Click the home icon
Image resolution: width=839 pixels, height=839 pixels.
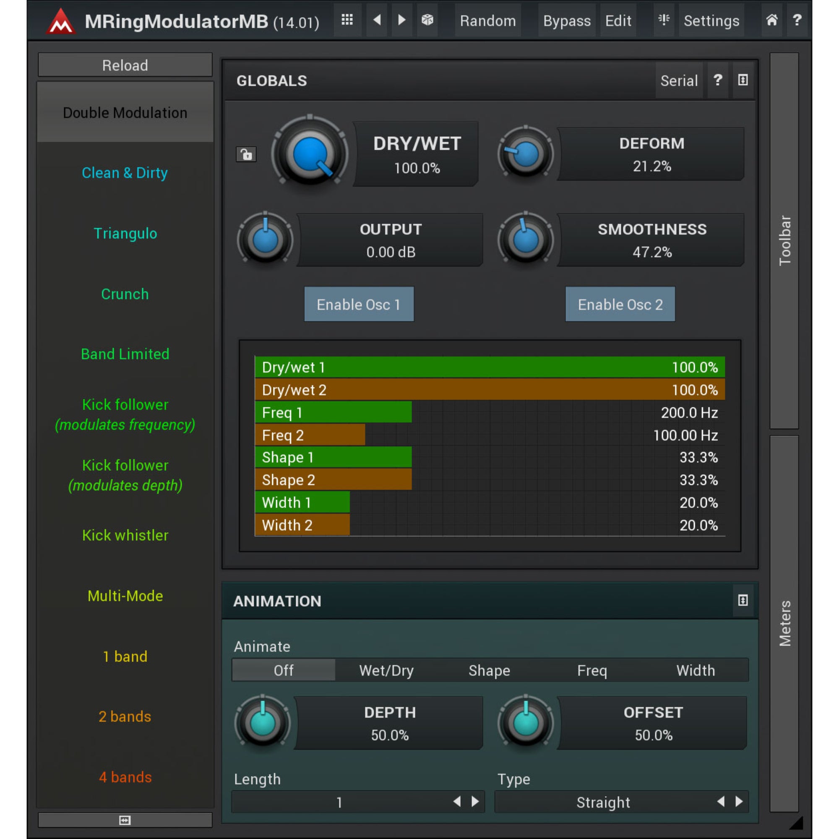(x=772, y=21)
